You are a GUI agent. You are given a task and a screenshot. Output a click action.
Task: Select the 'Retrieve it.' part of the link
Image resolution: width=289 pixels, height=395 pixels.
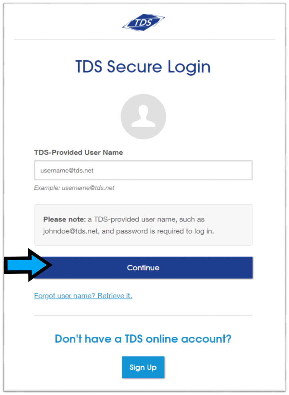[115, 296]
